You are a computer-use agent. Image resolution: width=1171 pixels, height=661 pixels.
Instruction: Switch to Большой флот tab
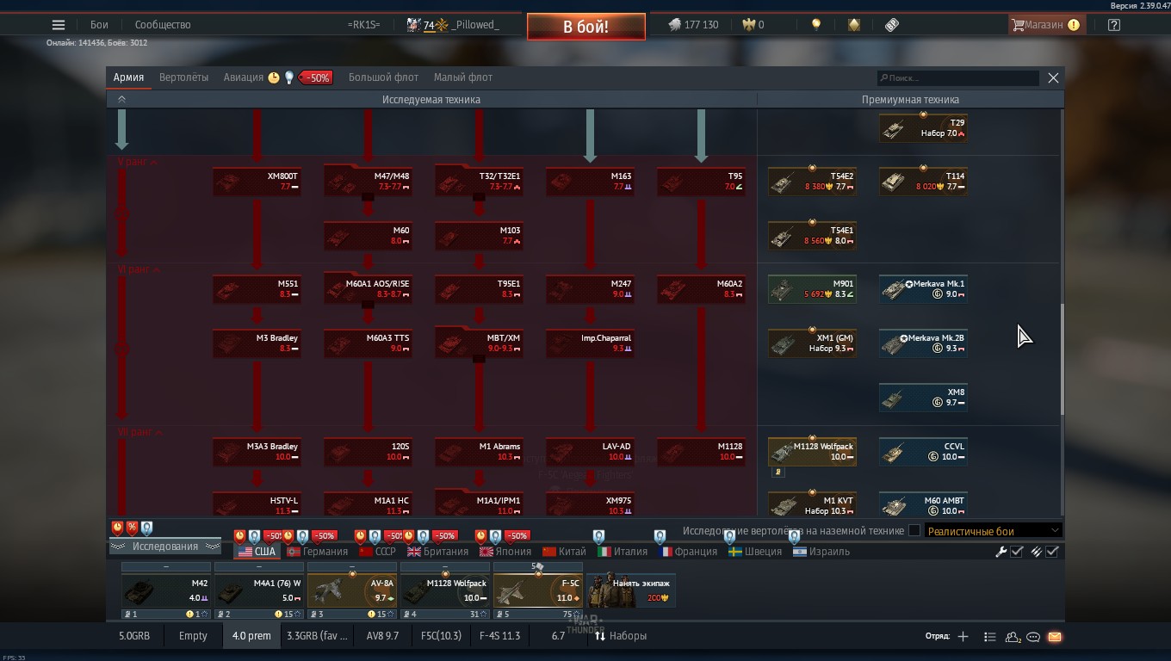[x=383, y=77]
